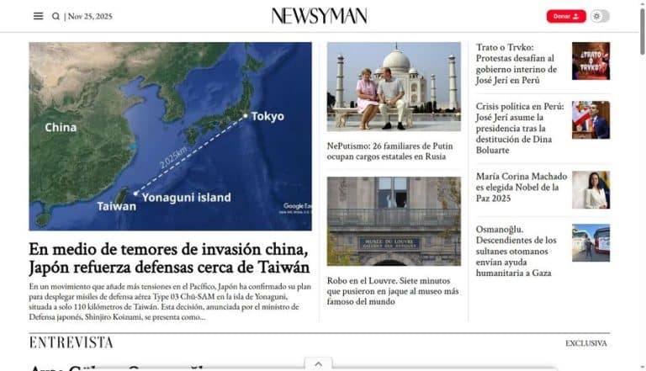Open Osmanoğlu ayuda humanitaria a Gaza article
This screenshot has width=646, height=371.
(516, 251)
